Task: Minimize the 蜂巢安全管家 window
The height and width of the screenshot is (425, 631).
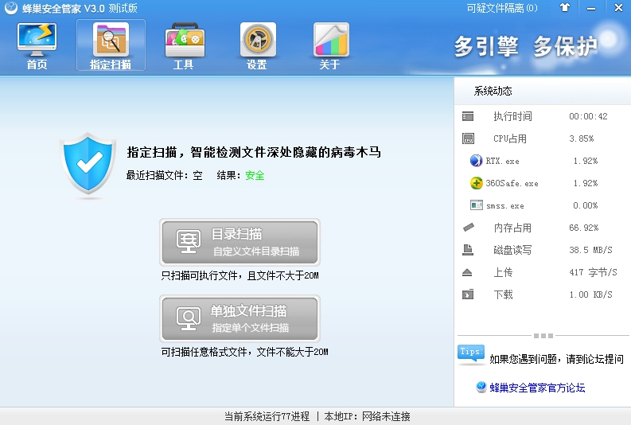Action: pos(591,8)
